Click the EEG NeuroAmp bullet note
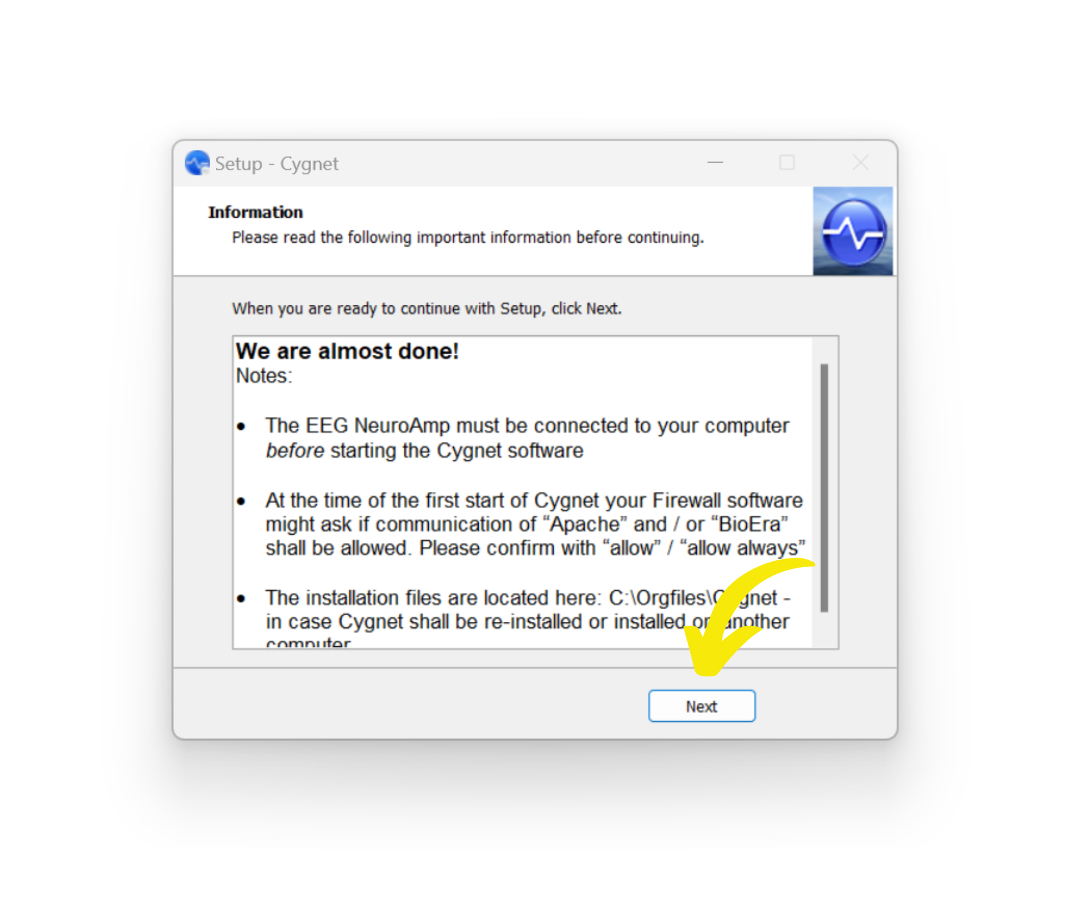This screenshot has width=1091, height=915. click(x=527, y=438)
